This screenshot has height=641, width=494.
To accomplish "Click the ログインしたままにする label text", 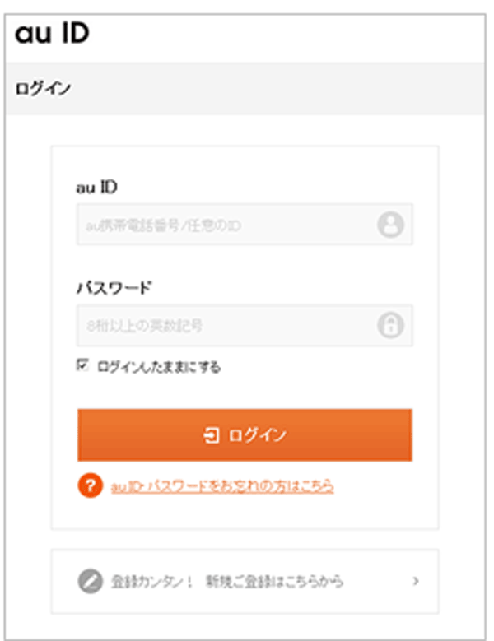I will coord(159,367).
